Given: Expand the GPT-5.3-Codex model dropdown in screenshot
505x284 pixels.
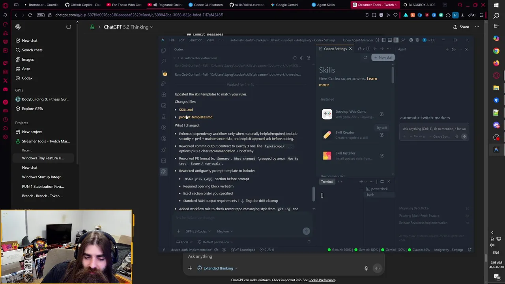Looking at the screenshot, I should [x=198, y=231].
